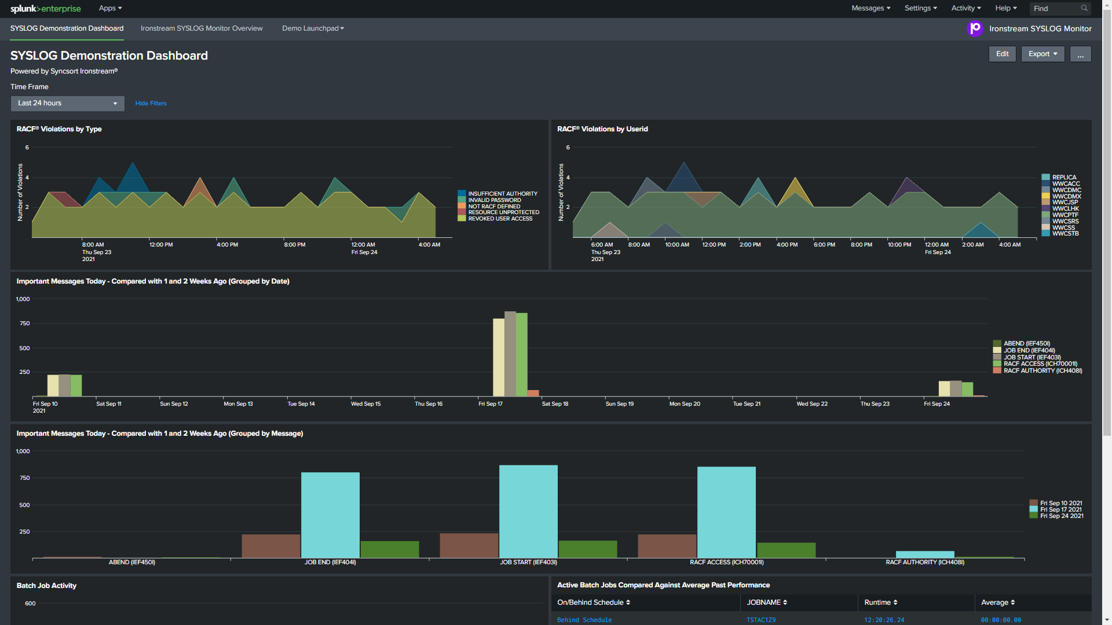Click the 00:00:00.00 average value
Viewport: 1112px width, 625px height.
[1001, 620]
